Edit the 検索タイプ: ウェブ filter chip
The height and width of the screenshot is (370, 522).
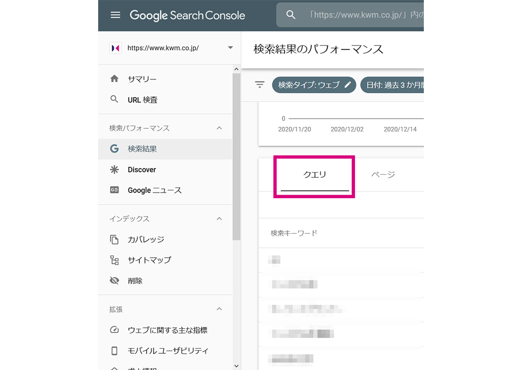[314, 85]
